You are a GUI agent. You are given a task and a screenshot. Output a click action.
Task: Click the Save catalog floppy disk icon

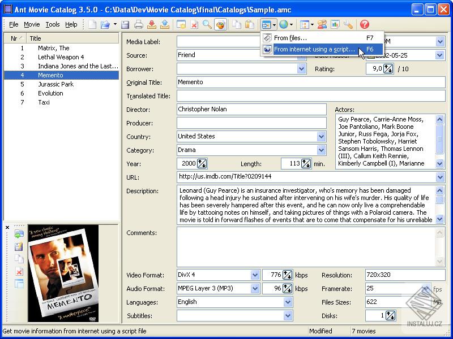(125, 24)
